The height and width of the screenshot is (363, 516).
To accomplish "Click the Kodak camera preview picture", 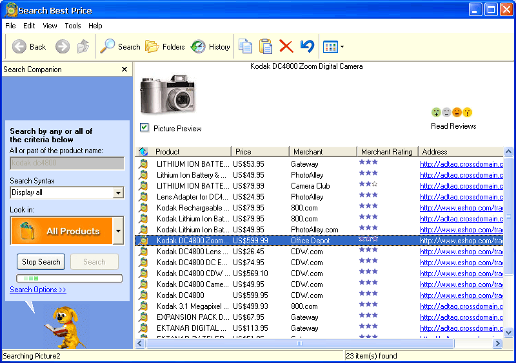I will pyautogui.click(x=168, y=95).
